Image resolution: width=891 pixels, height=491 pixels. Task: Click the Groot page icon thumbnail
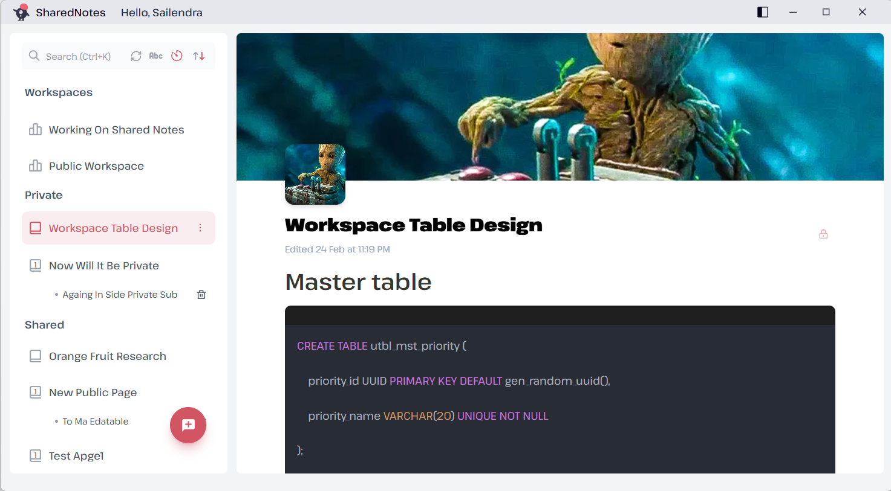point(315,175)
